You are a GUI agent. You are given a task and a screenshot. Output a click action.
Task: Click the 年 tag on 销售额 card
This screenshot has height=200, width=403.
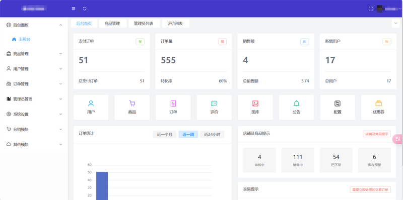point(305,42)
